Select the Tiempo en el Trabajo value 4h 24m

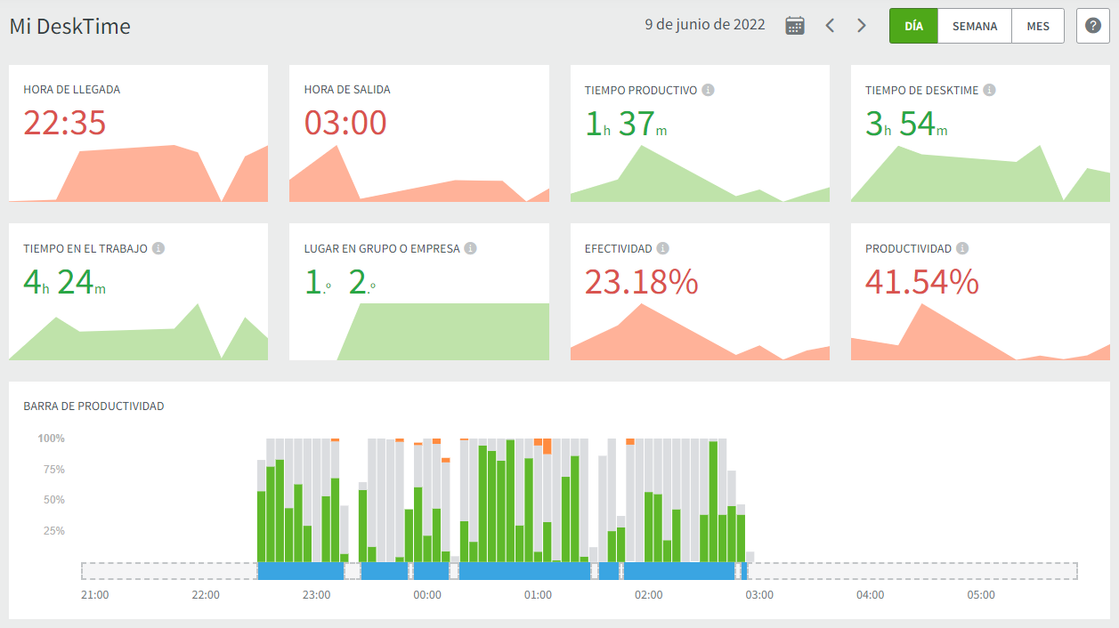[x=64, y=282]
